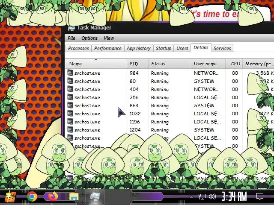Open File Explorer from taskbar

[74, 196]
